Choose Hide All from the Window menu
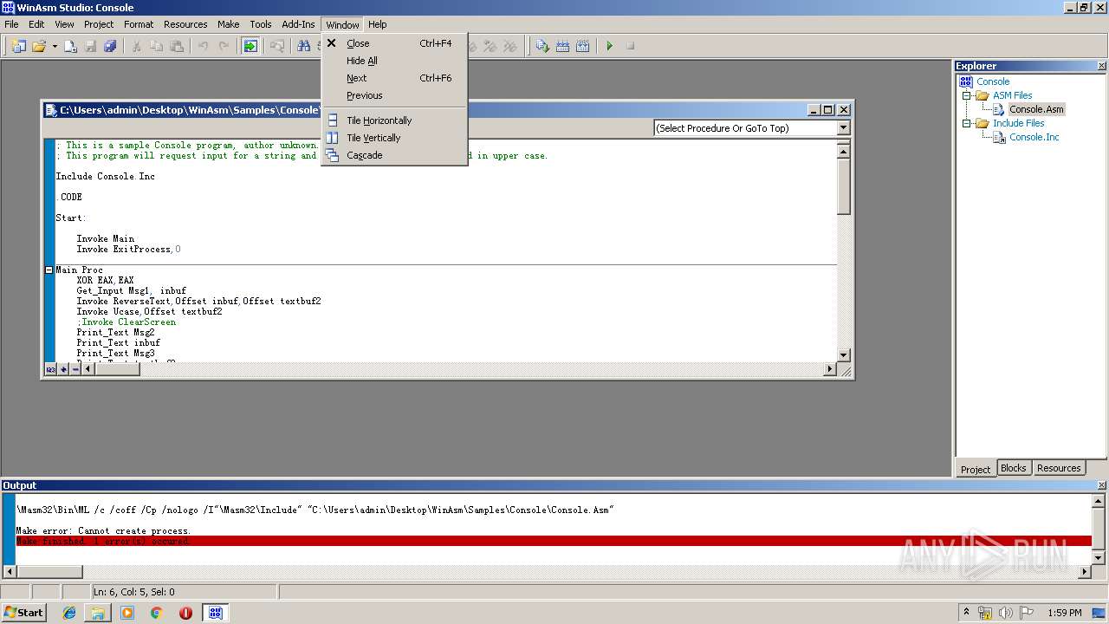Viewport: 1109px width, 624px height. pyautogui.click(x=394, y=61)
